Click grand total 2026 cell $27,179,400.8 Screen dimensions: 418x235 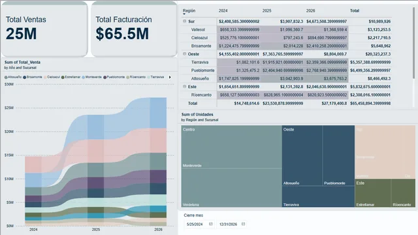pyautogui.click(x=334, y=103)
